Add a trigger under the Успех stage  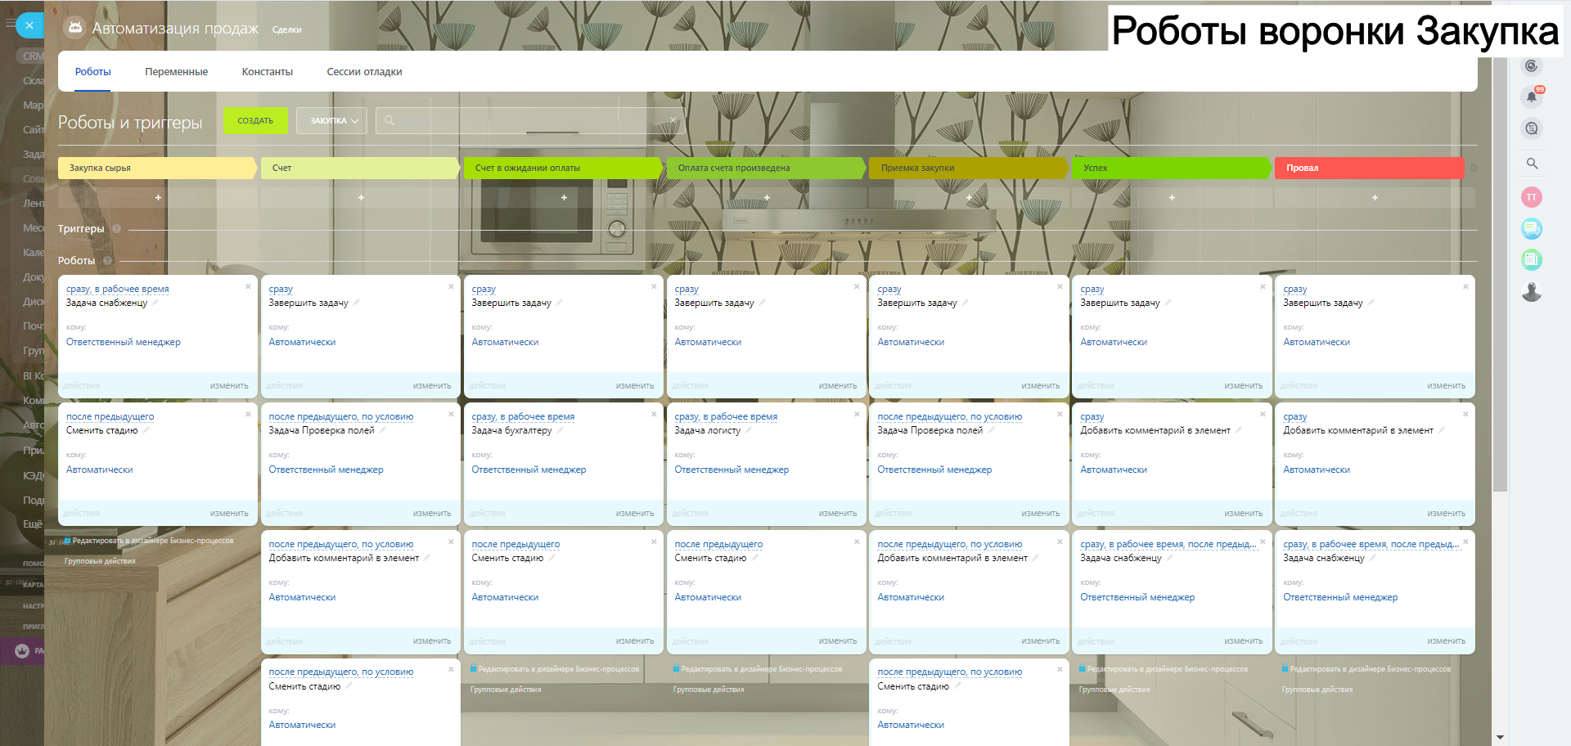coord(1172,198)
